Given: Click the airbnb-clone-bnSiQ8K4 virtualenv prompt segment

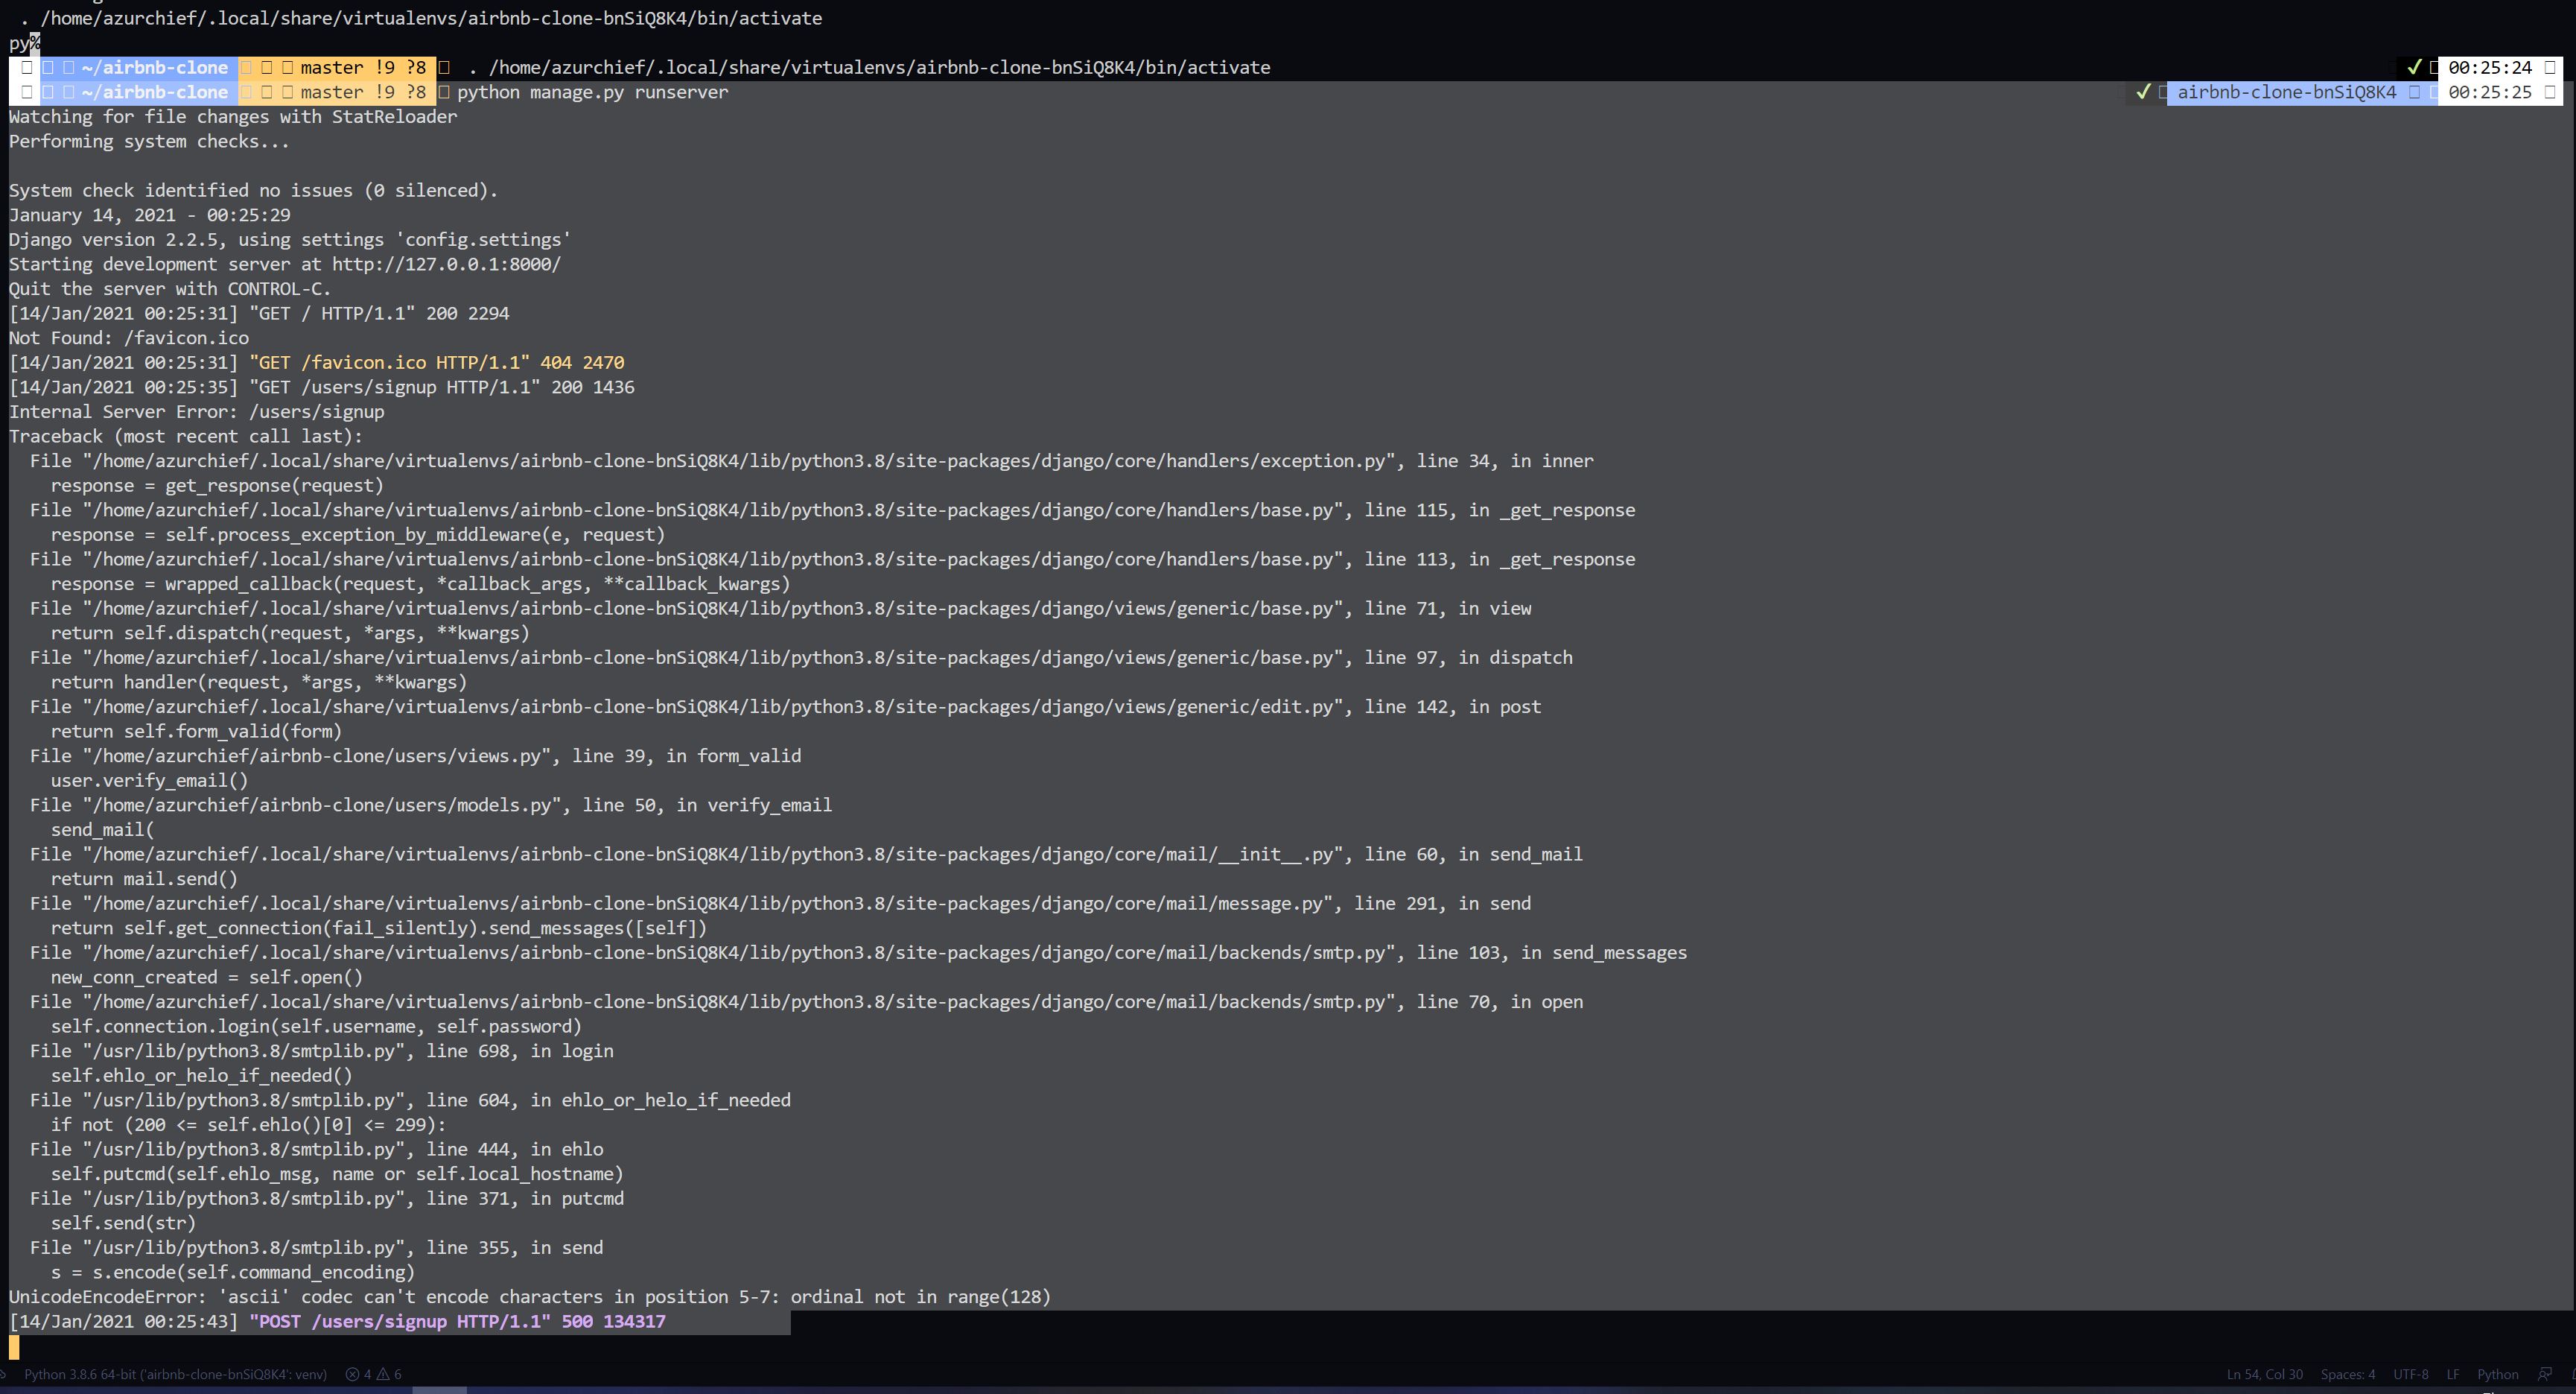Looking at the screenshot, I should (2286, 92).
